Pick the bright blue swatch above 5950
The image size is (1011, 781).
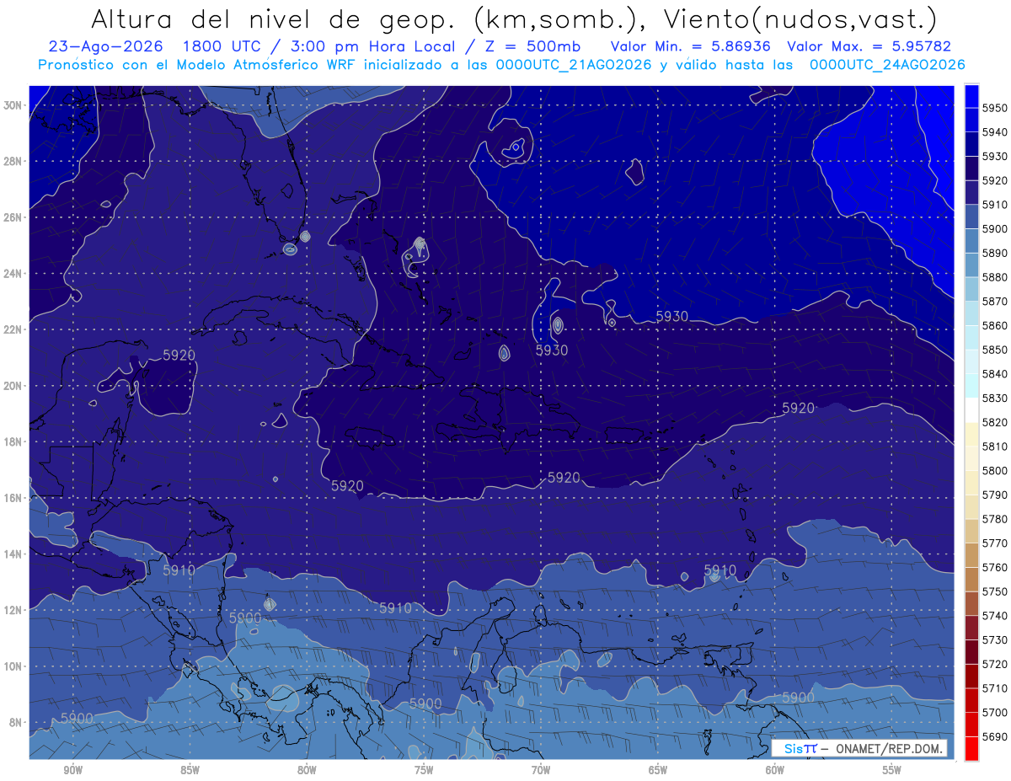[971, 95]
